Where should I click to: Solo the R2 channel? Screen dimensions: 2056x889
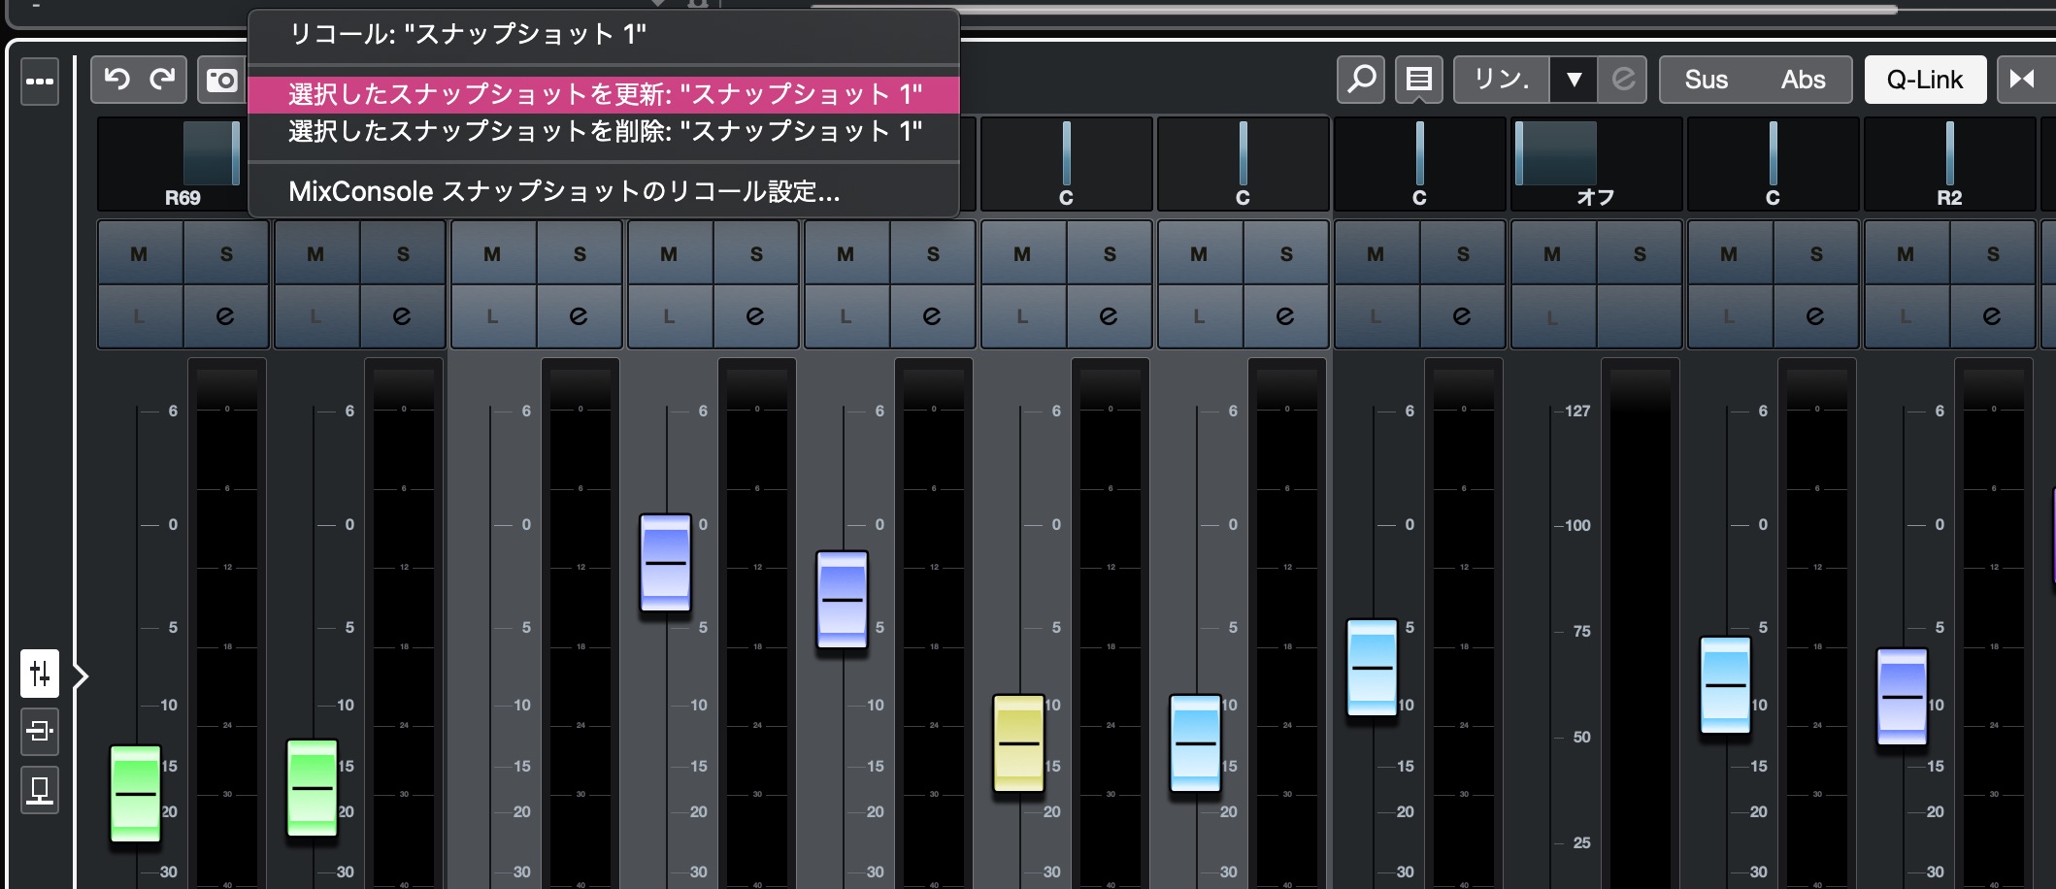(x=1993, y=253)
